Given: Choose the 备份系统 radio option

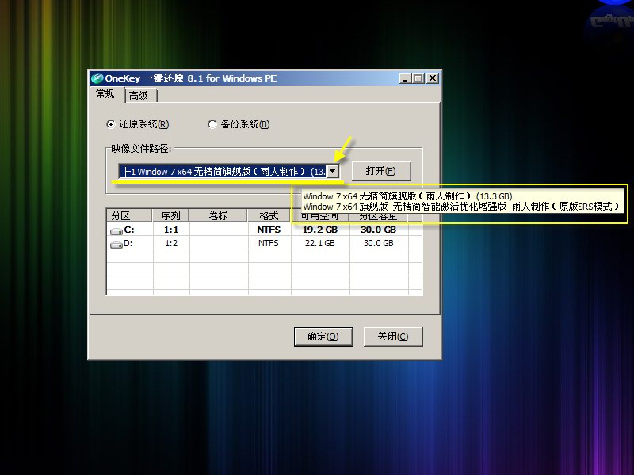Looking at the screenshot, I should [x=212, y=124].
